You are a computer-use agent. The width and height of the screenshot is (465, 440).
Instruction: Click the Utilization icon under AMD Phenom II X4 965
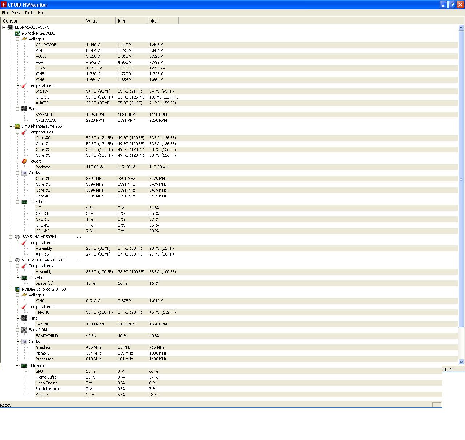coord(24,202)
